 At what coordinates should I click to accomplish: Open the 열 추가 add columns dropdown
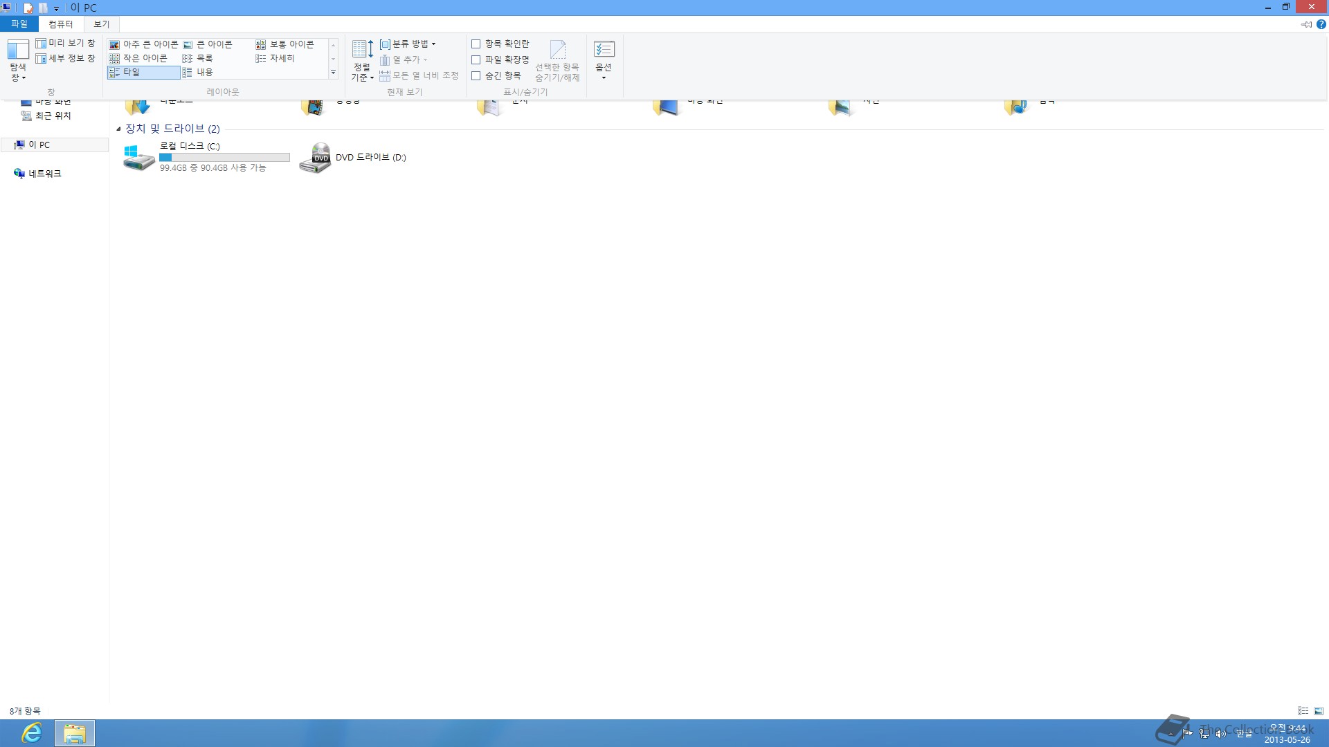[404, 59]
